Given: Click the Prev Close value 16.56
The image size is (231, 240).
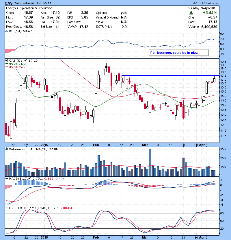Looking at the screenshot, I should 28,27.
